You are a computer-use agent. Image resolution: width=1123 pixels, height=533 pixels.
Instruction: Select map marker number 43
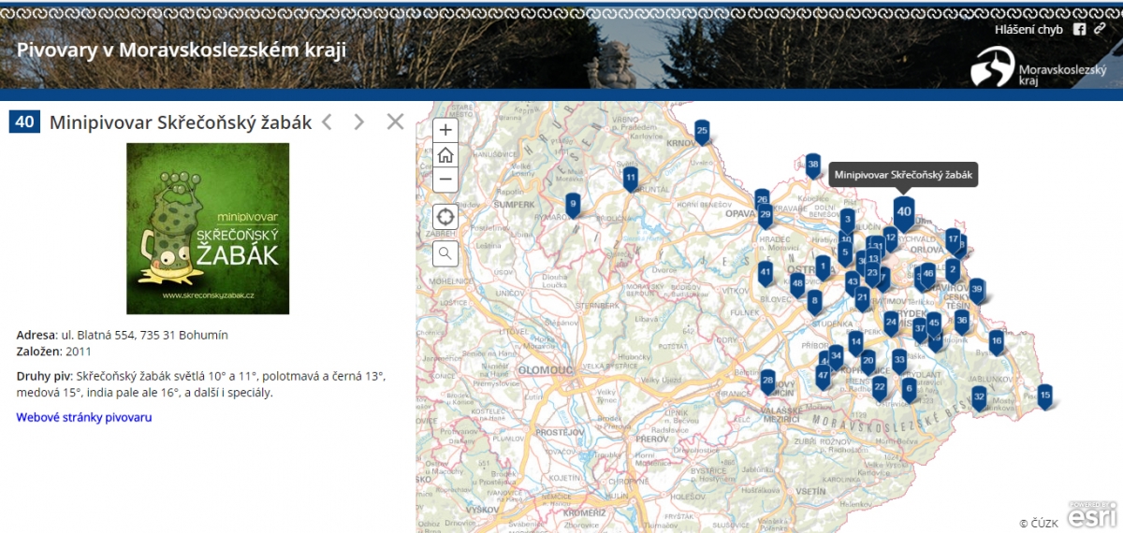[852, 281]
